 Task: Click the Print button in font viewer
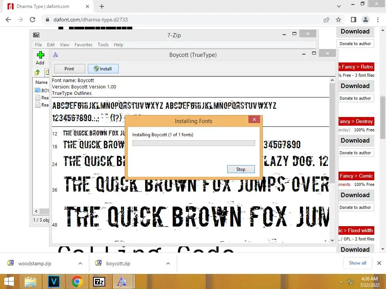click(69, 69)
